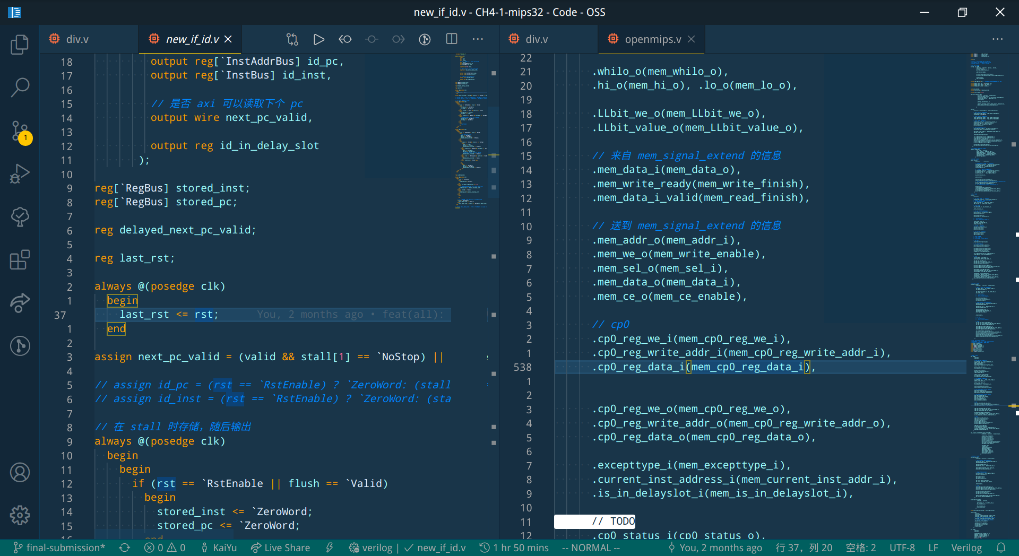The image size is (1019, 556).
Task: Go to line via 行 37, 列 20 indicator
Action: pos(804,548)
